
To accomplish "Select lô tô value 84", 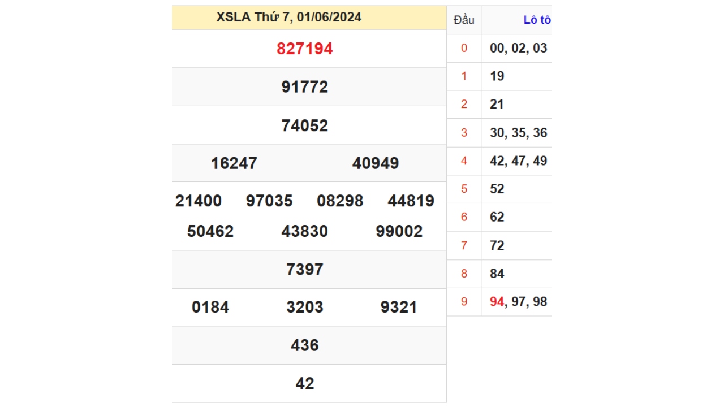I will point(497,274).
